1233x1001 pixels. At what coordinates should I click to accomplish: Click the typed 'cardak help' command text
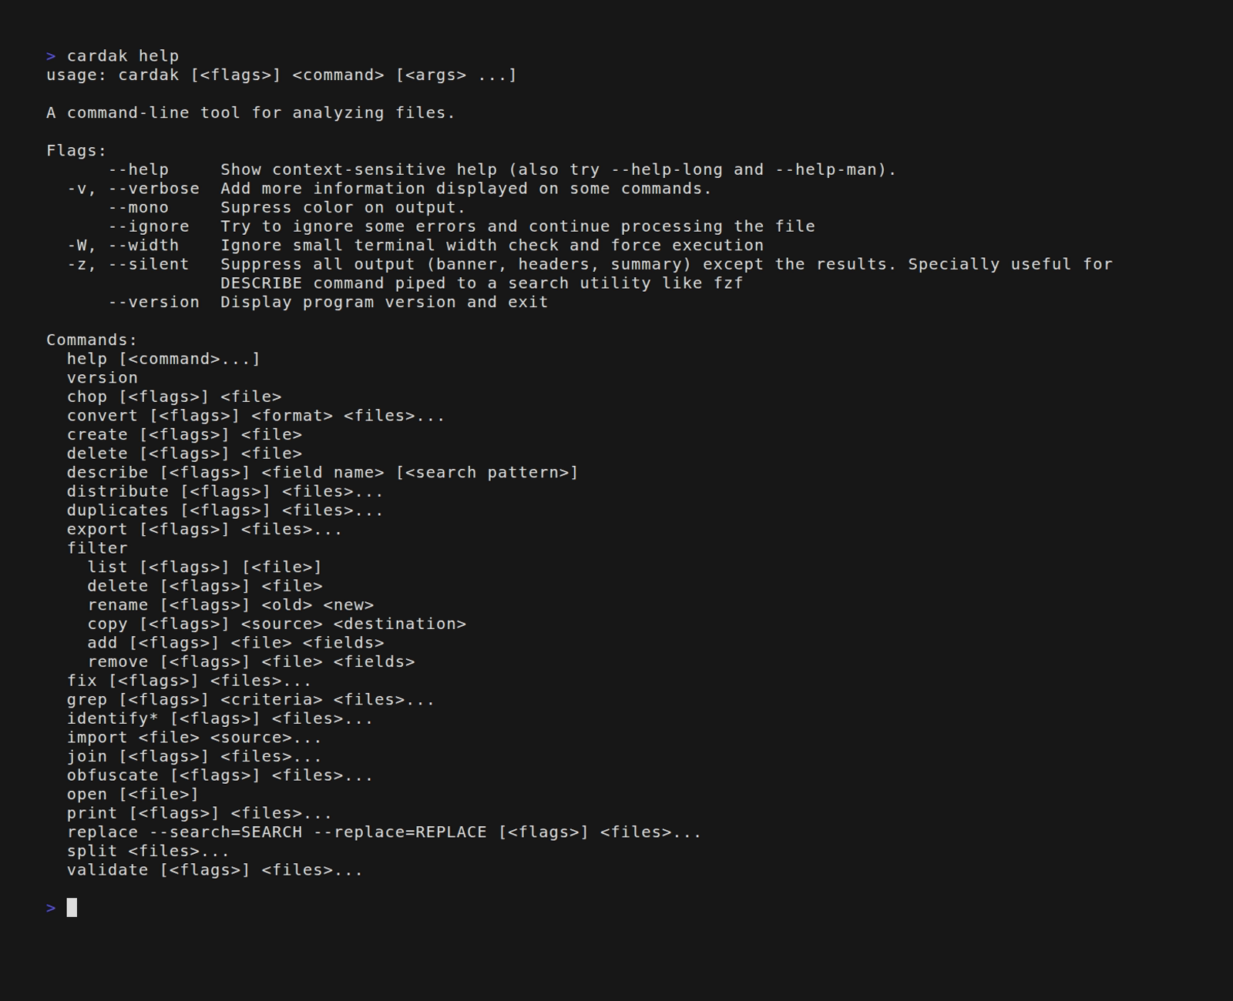click(x=123, y=56)
